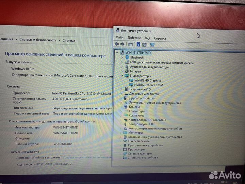Click the Системные устройства icon
The width and height of the screenshot is (245, 184).
click(125, 157)
